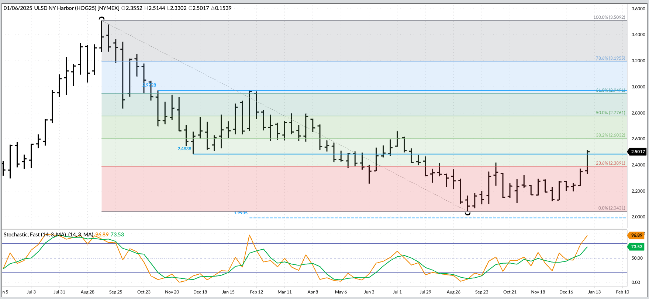Click the 61.8% (2.9491) retracement label

(610, 90)
